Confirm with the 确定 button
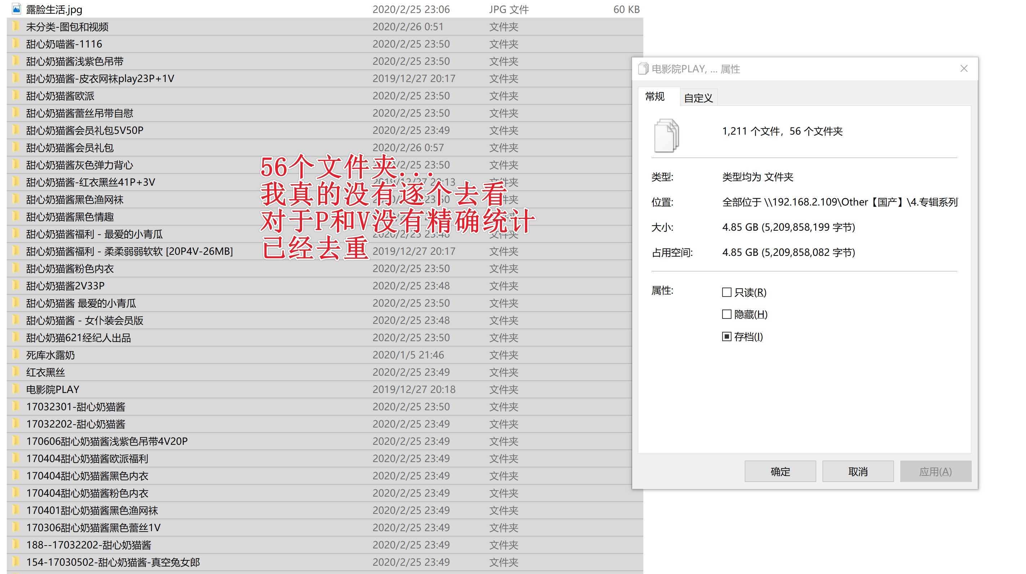This screenshot has width=1026, height=574. [780, 471]
